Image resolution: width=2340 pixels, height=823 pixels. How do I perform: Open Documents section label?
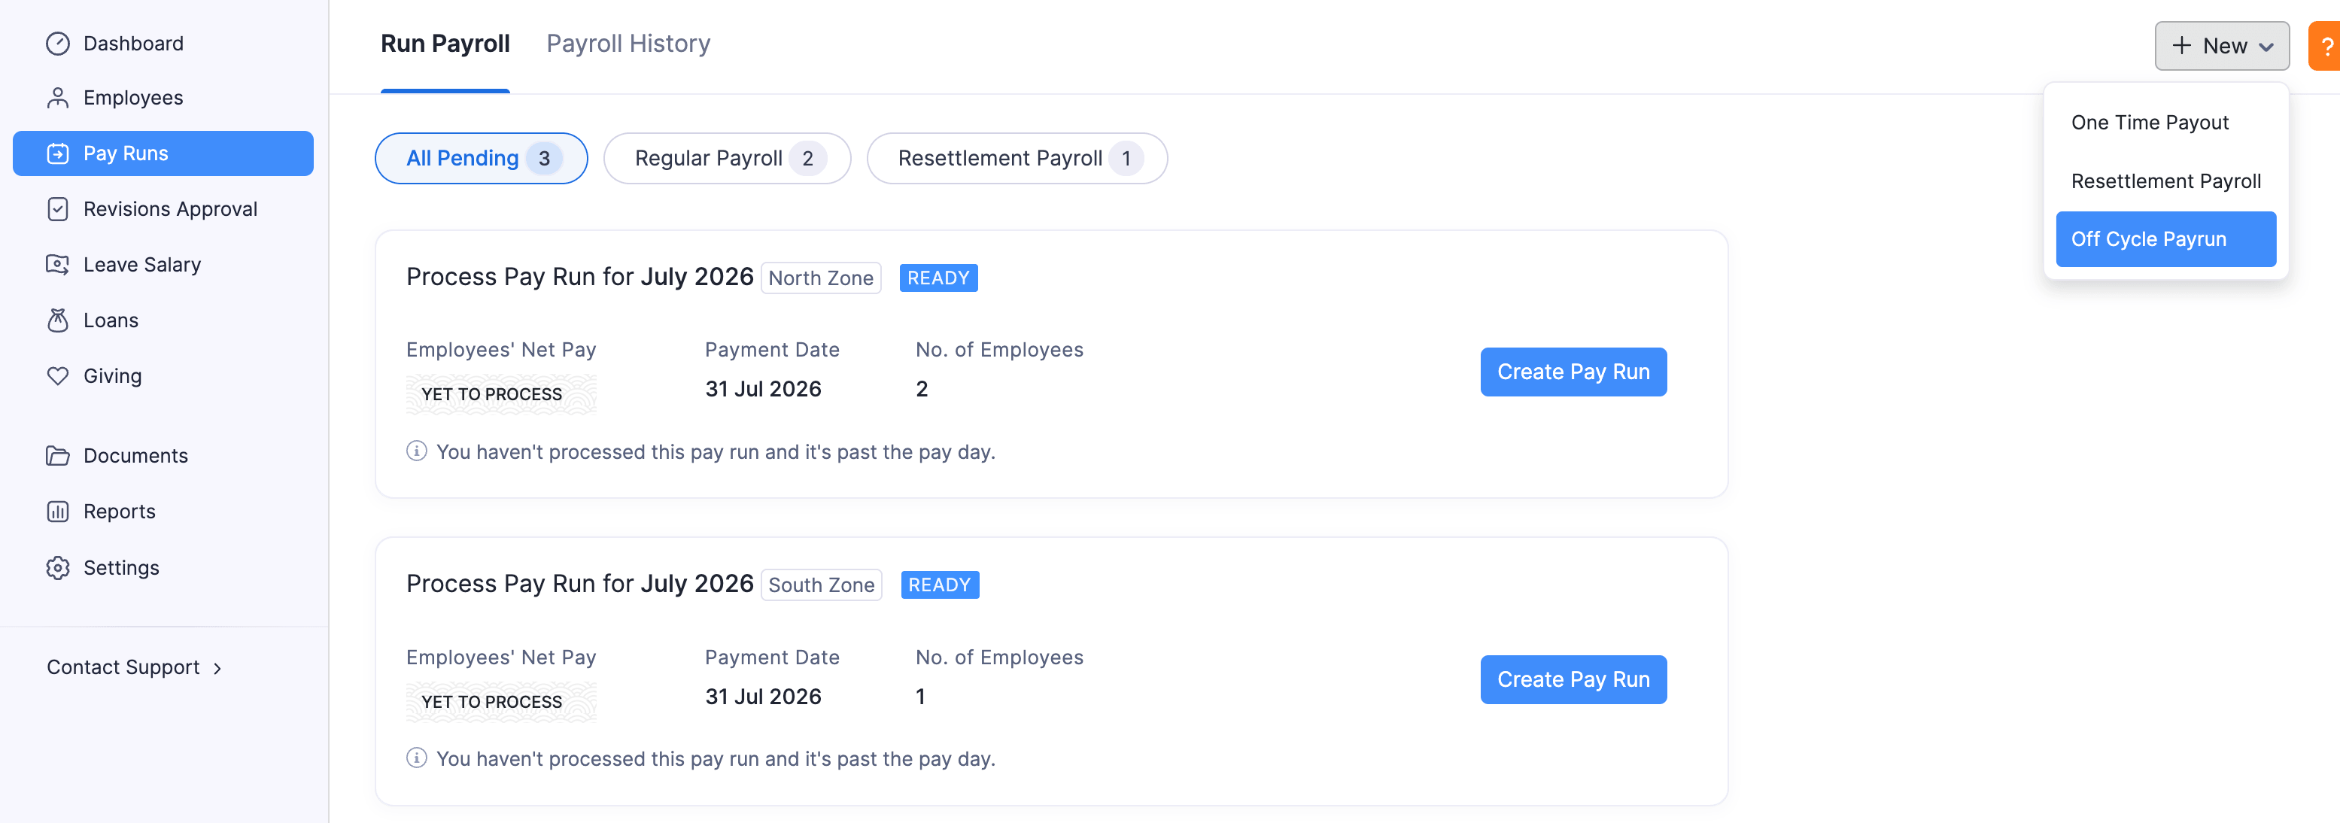(136, 456)
